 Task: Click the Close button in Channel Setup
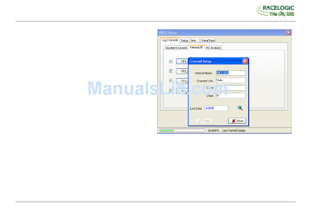[x=237, y=121]
